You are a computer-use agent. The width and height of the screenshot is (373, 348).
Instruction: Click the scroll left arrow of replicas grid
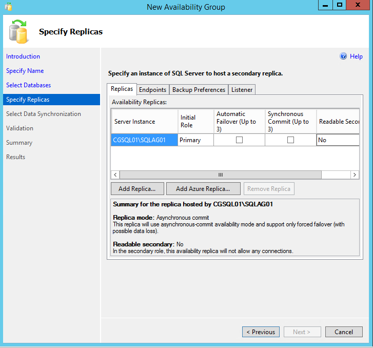115,175
